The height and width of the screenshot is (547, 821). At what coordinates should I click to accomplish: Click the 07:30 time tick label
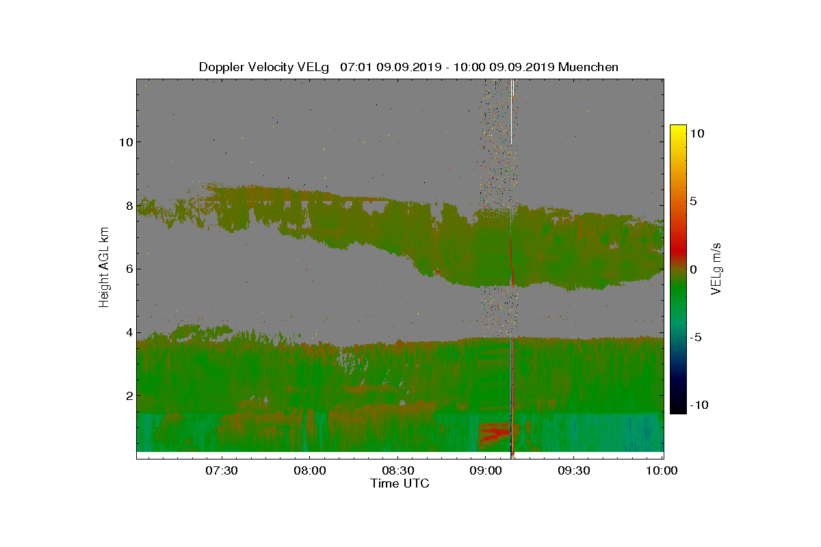tap(221, 471)
